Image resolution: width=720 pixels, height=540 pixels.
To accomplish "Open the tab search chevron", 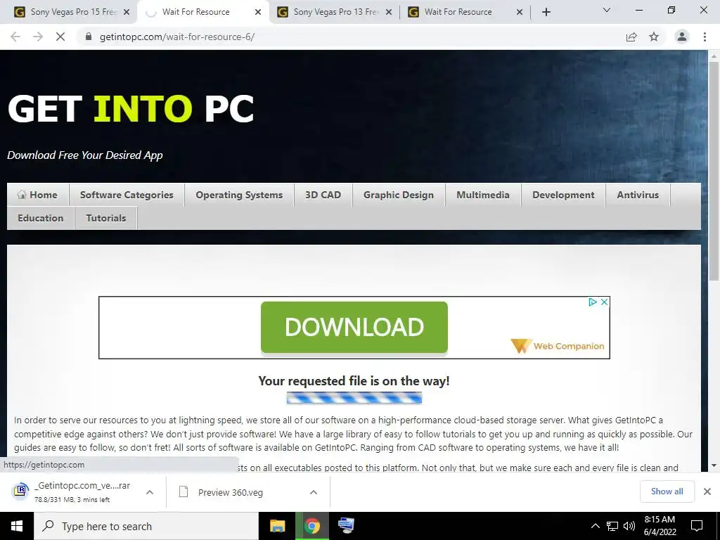I will 607,10.
